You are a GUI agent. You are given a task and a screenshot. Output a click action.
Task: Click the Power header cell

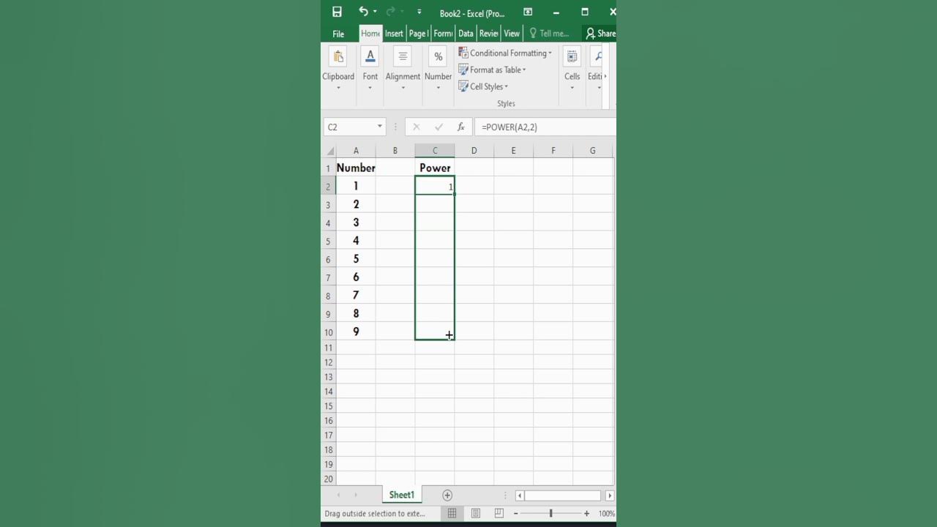point(435,168)
